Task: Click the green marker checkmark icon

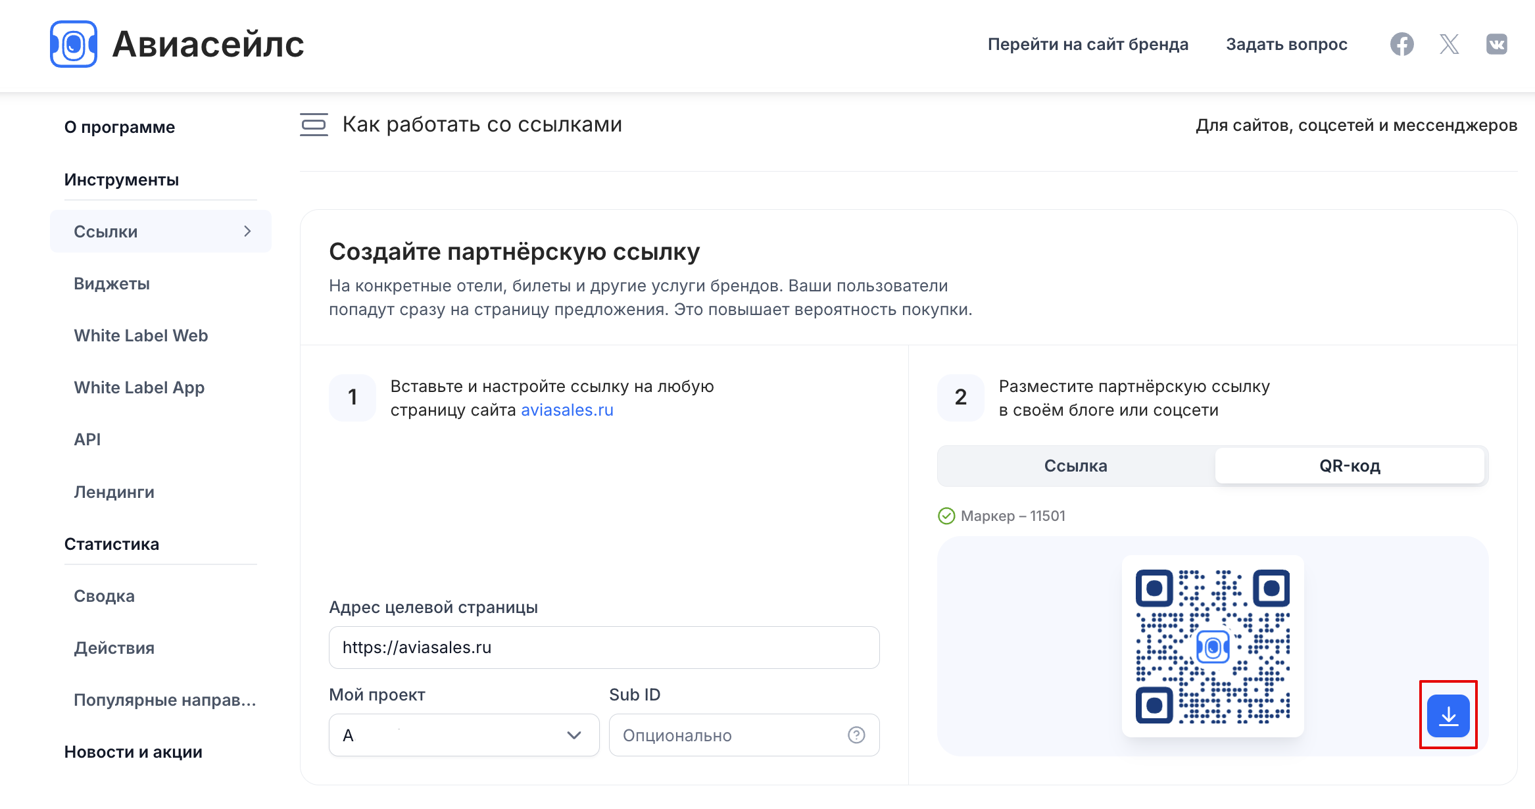Action: [946, 516]
